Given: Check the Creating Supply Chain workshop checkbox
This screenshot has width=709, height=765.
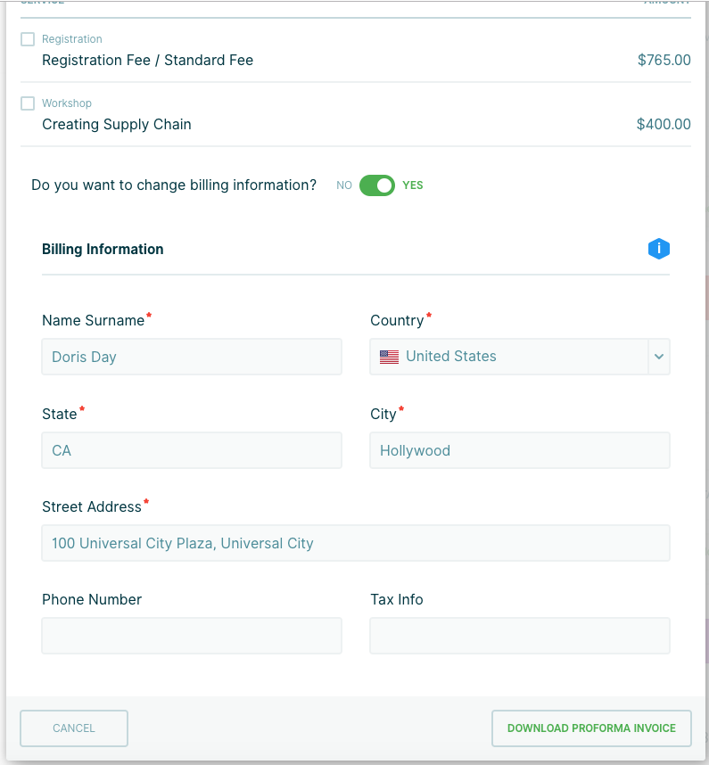Looking at the screenshot, I should [x=28, y=103].
